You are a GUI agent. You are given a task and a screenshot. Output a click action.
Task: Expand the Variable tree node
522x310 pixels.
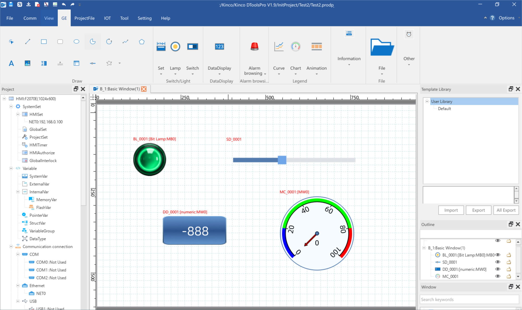click(x=10, y=169)
